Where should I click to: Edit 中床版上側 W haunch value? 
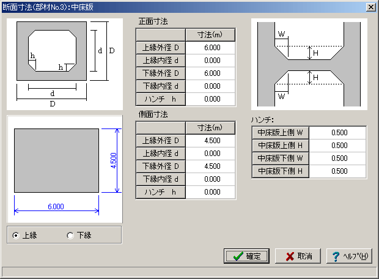point(337,133)
